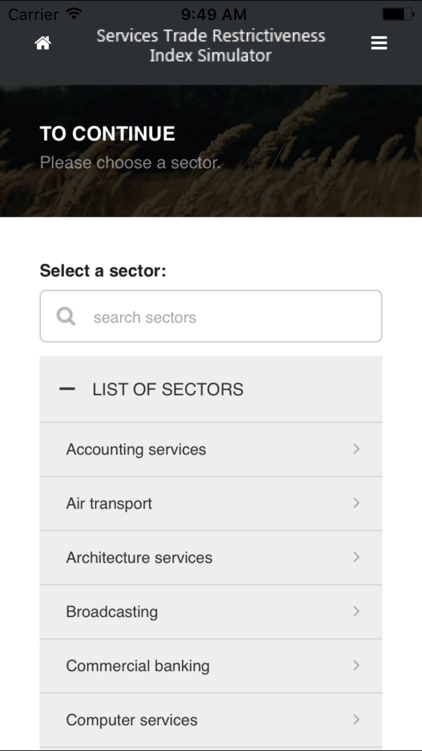Tap the home icon in header

(43, 43)
